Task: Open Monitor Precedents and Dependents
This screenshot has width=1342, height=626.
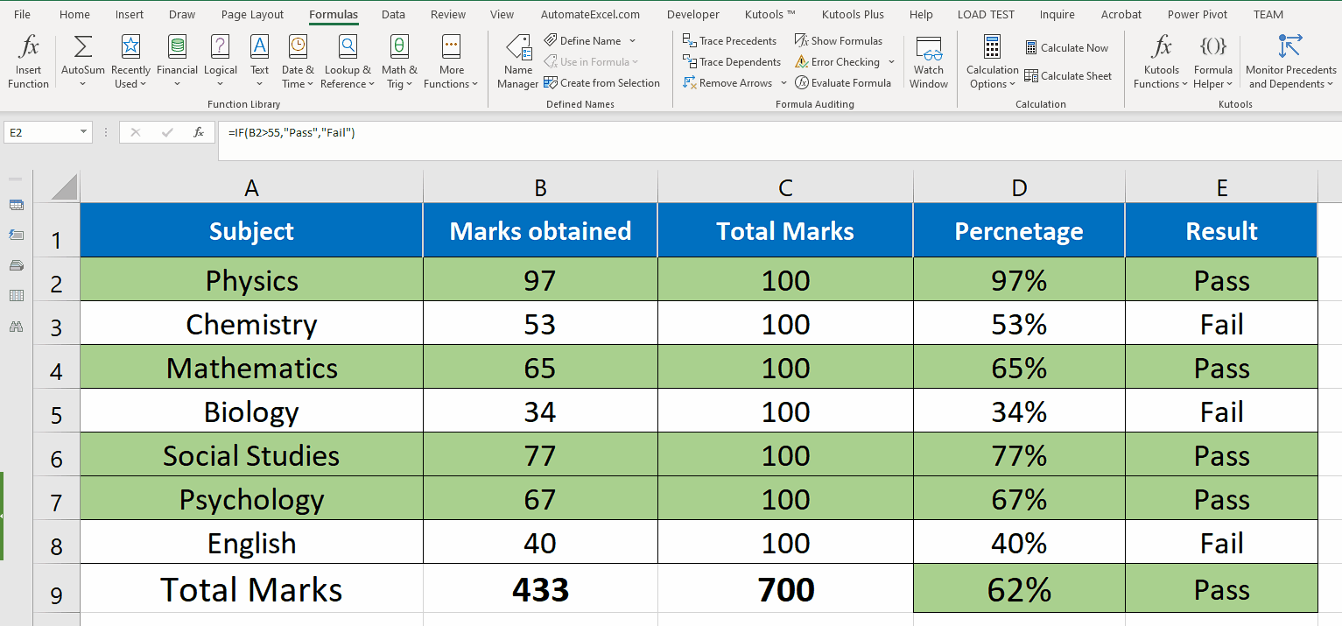Action: click(1290, 61)
